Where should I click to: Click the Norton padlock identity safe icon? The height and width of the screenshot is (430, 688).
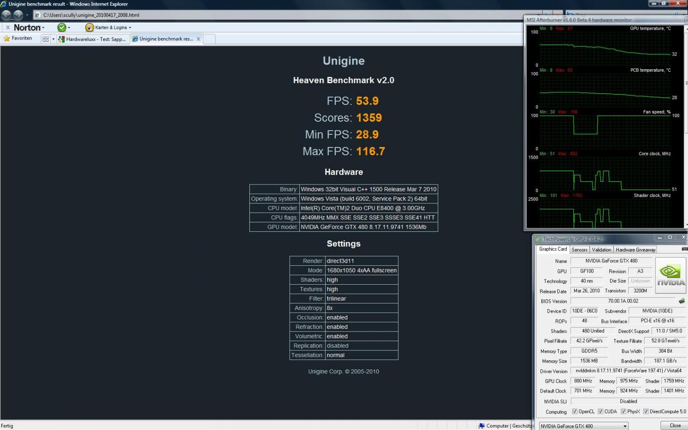[89, 28]
